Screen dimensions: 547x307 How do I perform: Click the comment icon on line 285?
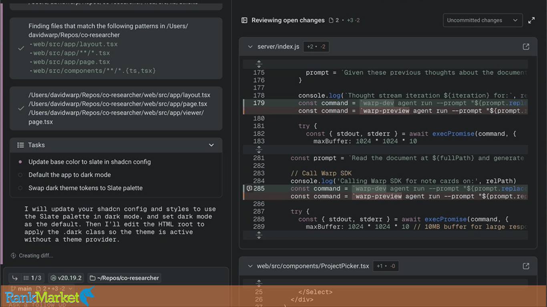[249, 188]
